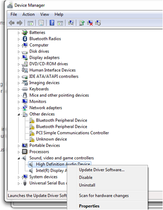Click the Device Manager title bar icon
The height and width of the screenshot is (210, 163).
point(10,5)
